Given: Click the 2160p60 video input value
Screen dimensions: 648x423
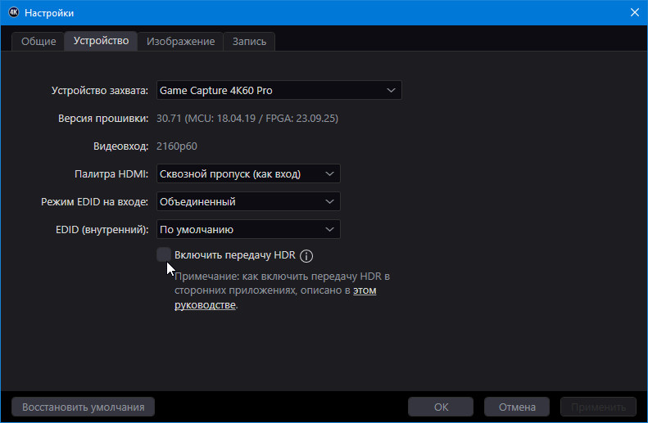Looking at the screenshot, I should click(x=177, y=146).
